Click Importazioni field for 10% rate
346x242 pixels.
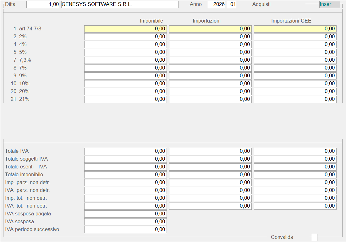[x=210, y=84]
